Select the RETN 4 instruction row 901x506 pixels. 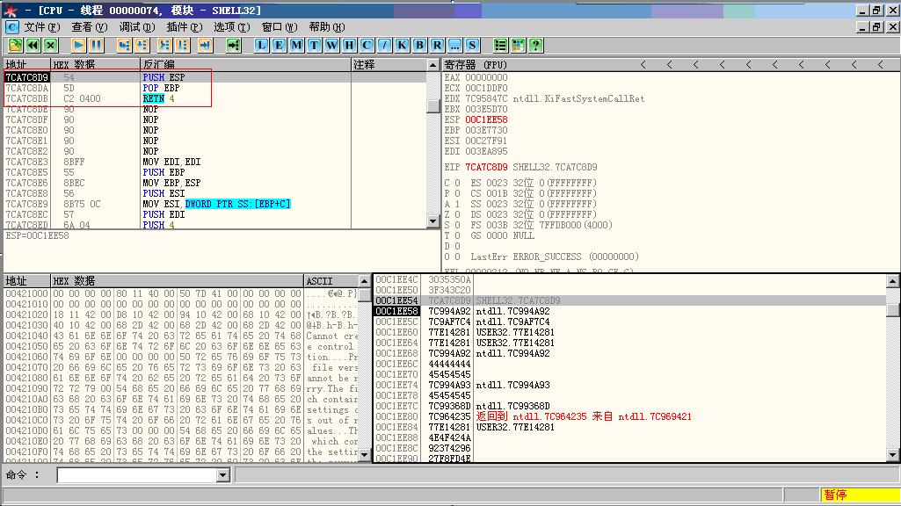215,98
